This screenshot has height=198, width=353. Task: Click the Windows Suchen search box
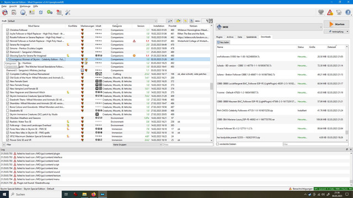point(35,194)
